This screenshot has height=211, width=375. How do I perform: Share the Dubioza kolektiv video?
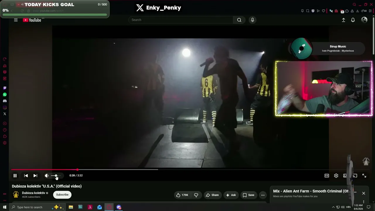(212, 195)
